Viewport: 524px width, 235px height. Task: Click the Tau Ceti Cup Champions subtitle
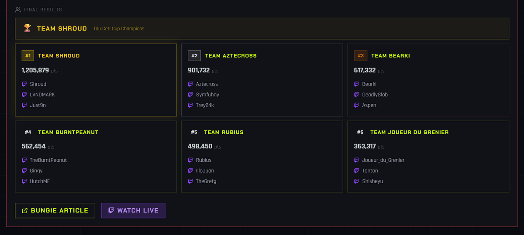pos(119,29)
